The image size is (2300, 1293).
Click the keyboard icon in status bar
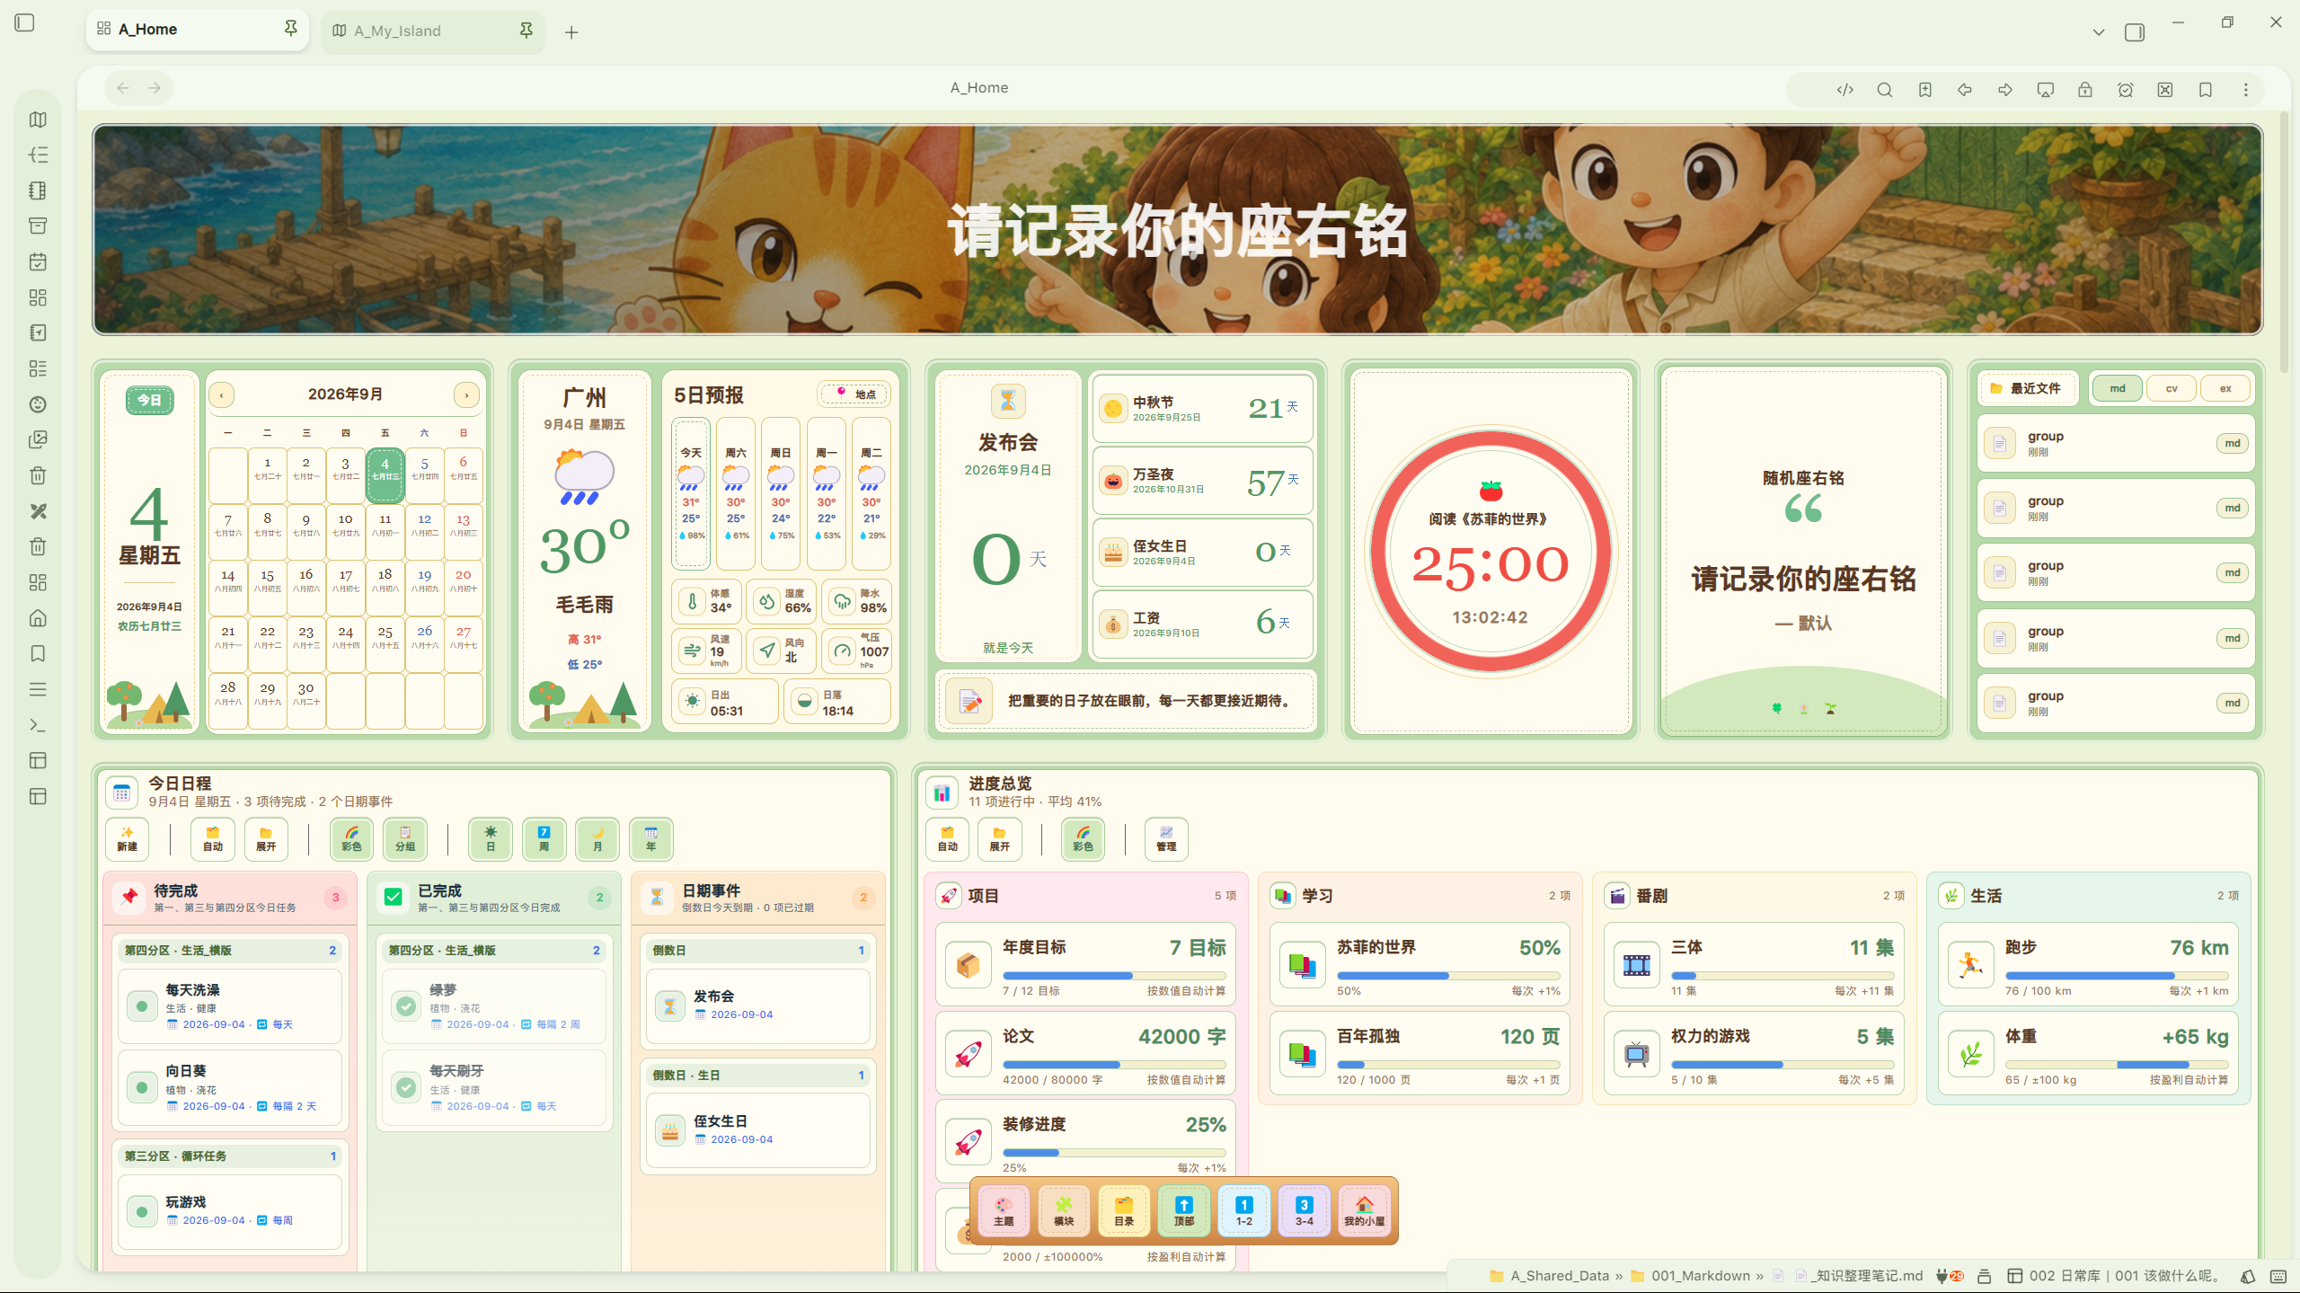click(2278, 1276)
